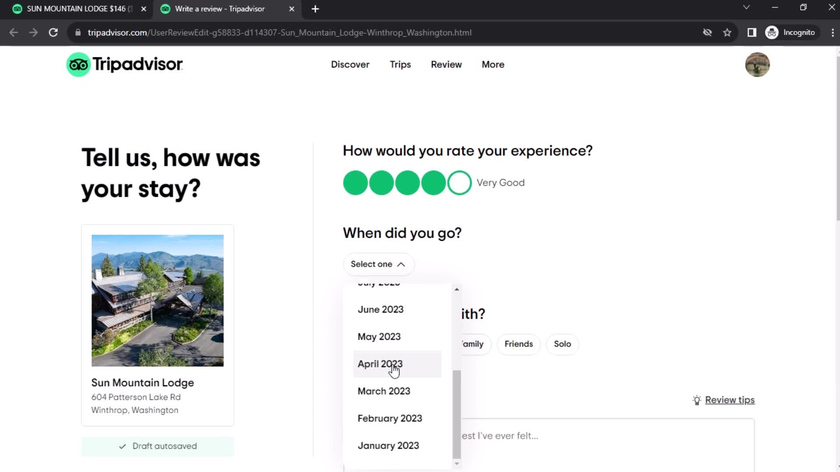Viewport: 840px width, 472px height.
Task: Click the 'Review' navigation menu item
Action: coord(447,65)
